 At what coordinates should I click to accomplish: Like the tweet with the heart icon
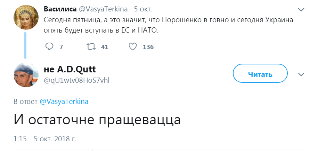tap(133, 47)
